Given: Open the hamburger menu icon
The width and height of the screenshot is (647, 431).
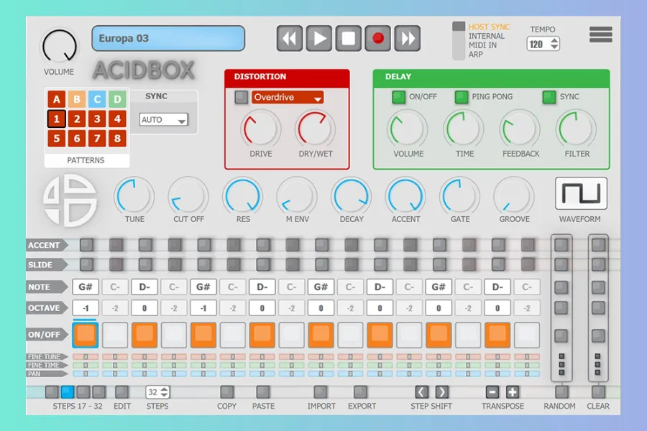Looking at the screenshot, I should click(600, 34).
